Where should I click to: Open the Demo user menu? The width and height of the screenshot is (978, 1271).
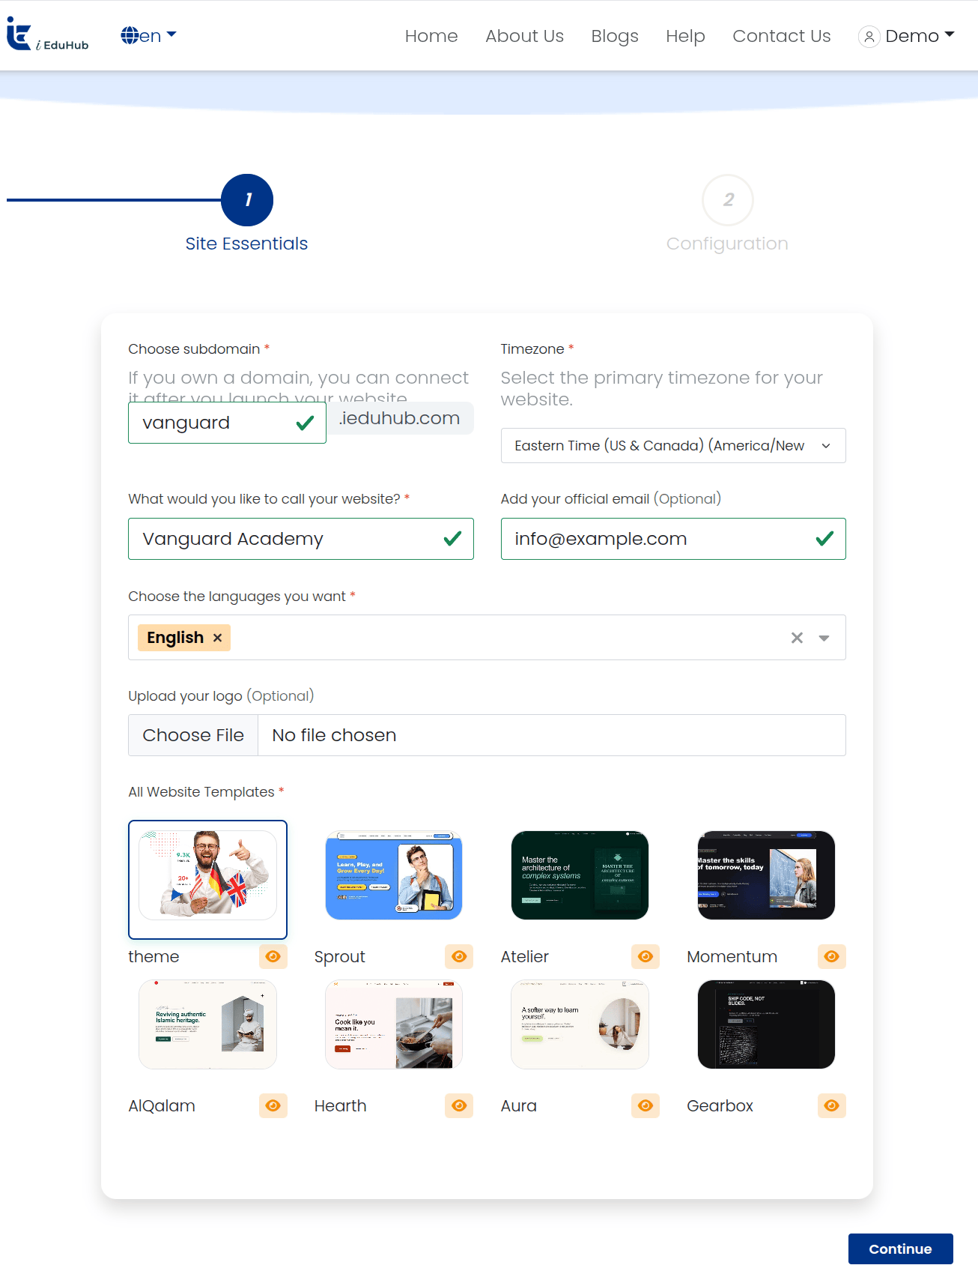pos(906,36)
